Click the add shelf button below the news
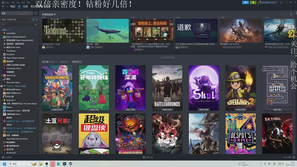Viewport: 297px width, 167px height. 167,58
